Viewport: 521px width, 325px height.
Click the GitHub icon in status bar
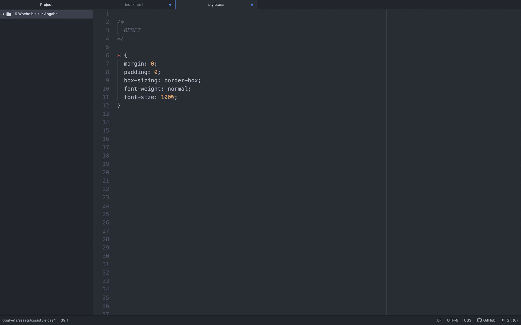(x=479, y=320)
